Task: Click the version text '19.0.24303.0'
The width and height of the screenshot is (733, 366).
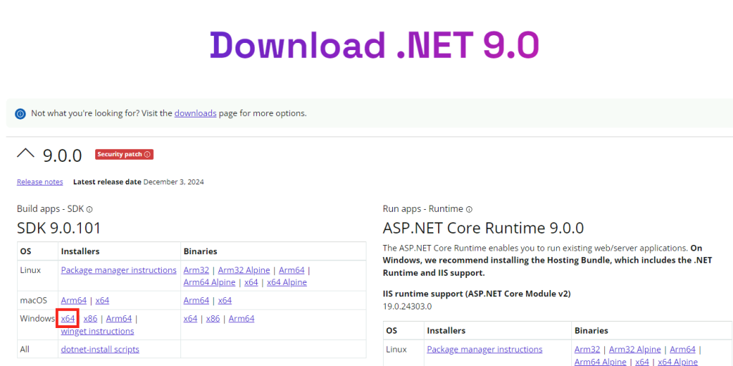Action: 407,307
